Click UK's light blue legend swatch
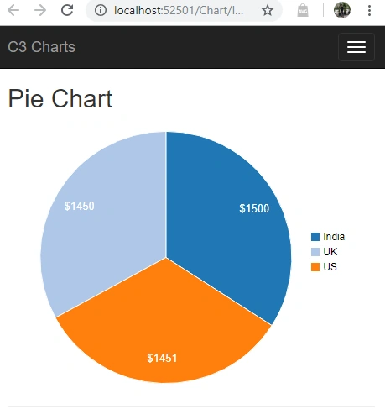385x409 pixels. 315,252
